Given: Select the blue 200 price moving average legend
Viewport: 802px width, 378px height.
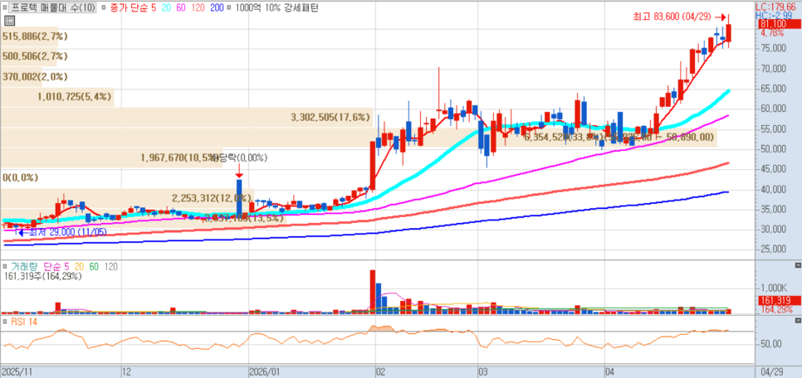Looking at the screenshot, I should 218,8.
